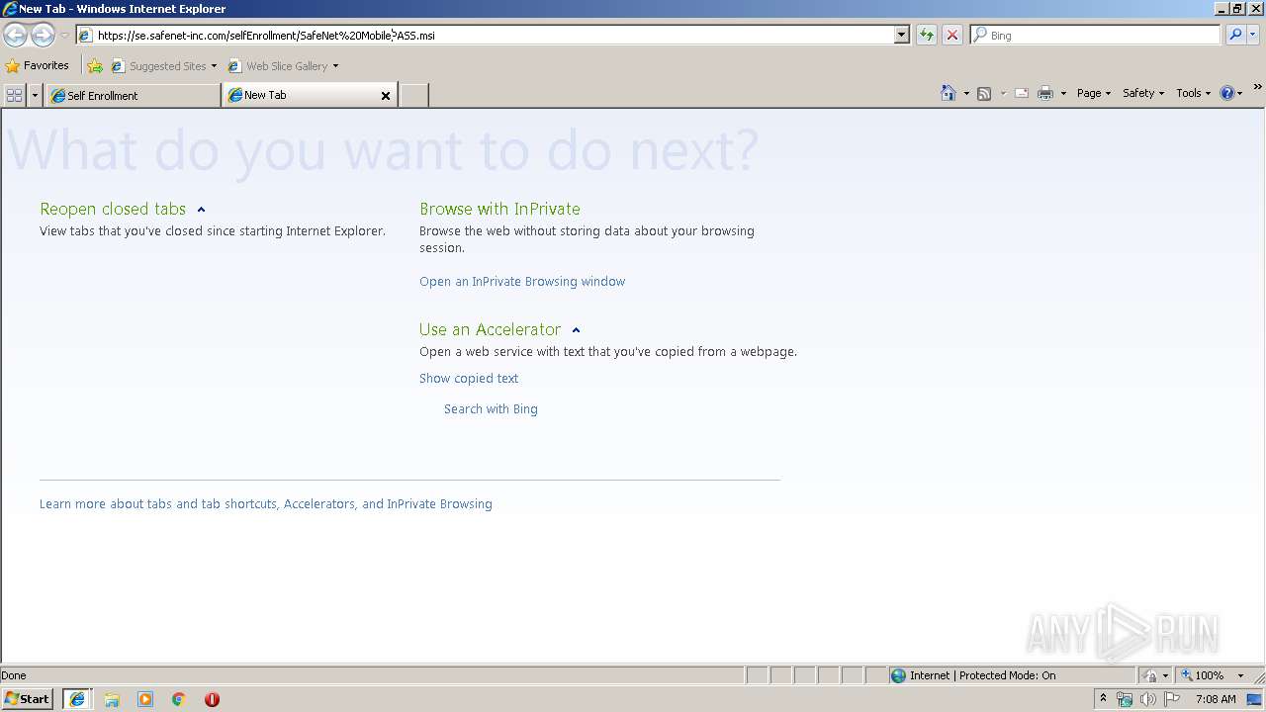Expand the tab list dropdown
The image size is (1266, 712).
(x=36, y=95)
